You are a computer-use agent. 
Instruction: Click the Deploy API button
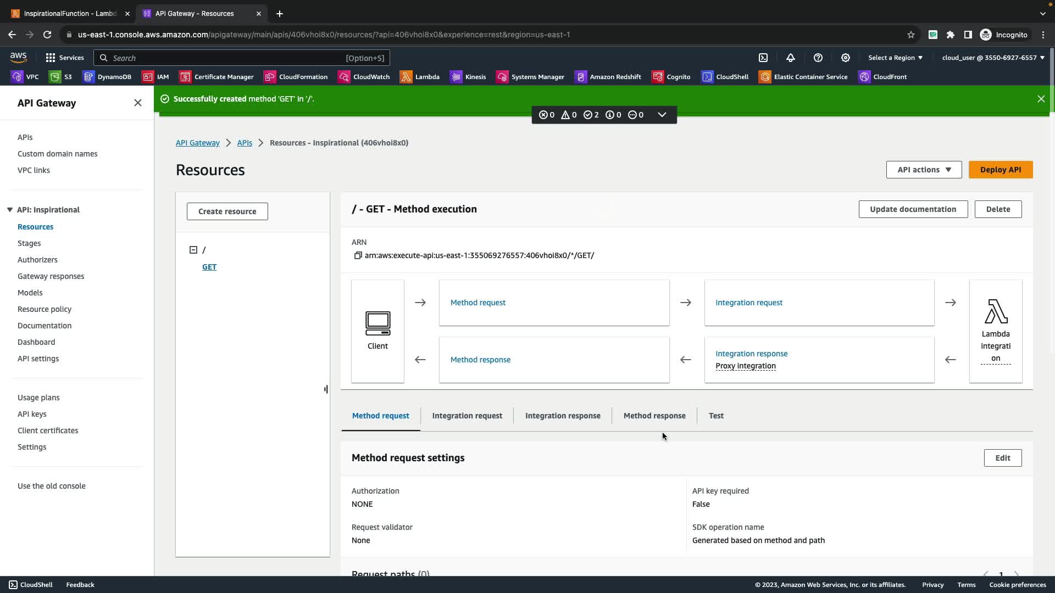click(1000, 170)
